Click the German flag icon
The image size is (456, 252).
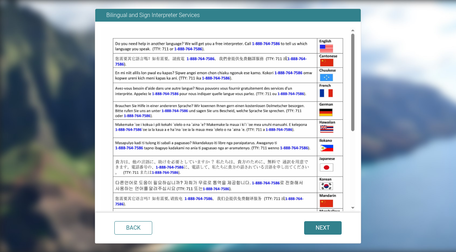pos(326,112)
